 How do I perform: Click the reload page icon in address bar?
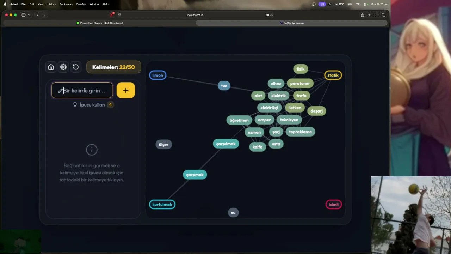point(271,15)
